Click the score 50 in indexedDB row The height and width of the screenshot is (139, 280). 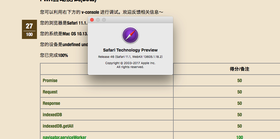[239, 115]
